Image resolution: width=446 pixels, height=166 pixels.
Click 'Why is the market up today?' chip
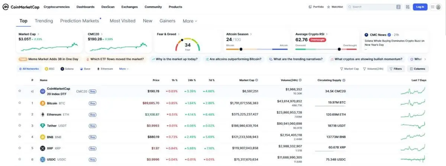(175, 59)
